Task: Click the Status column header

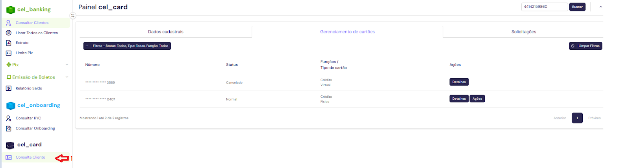Action: (x=232, y=65)
